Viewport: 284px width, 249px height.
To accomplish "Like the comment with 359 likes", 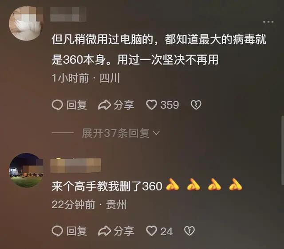I will (x=151, y=105).
